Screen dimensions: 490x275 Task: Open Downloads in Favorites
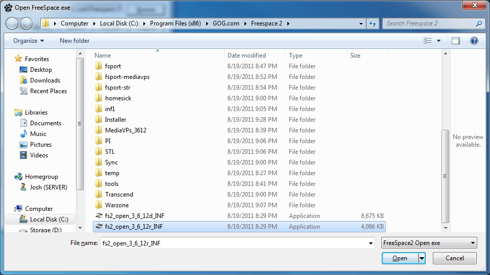(x=45, y=80)
